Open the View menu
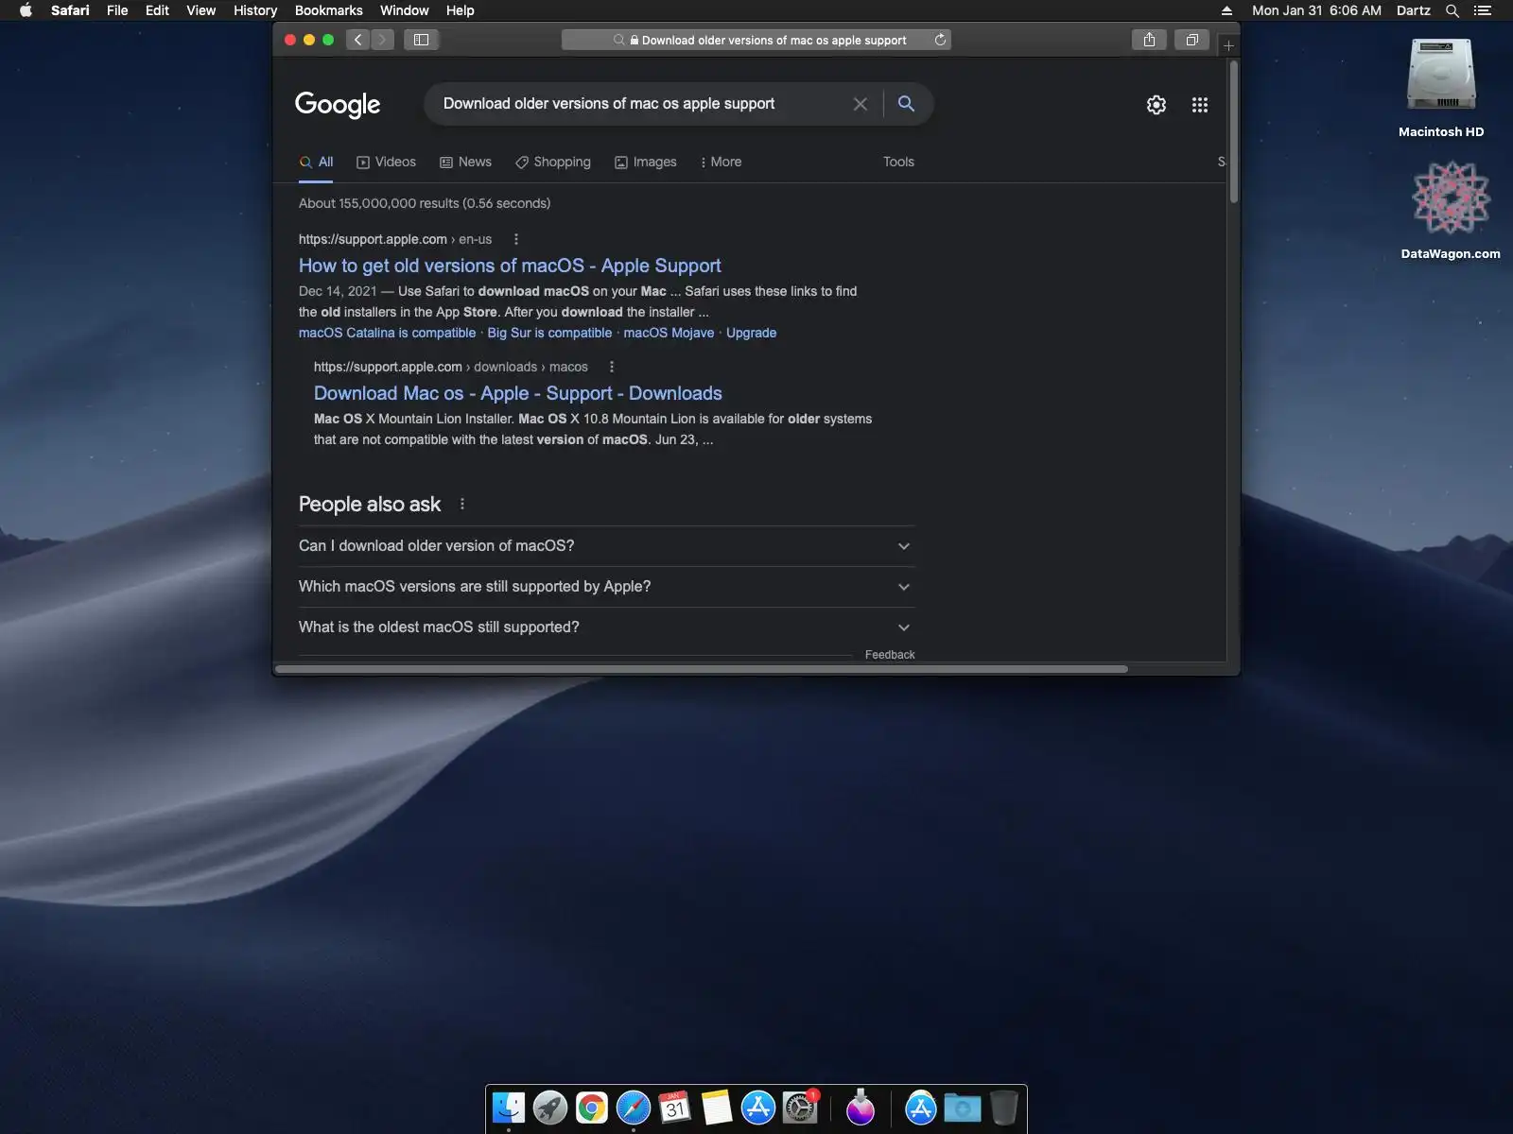Viewport: 1513px width, 1134px height. click(200, 10)
